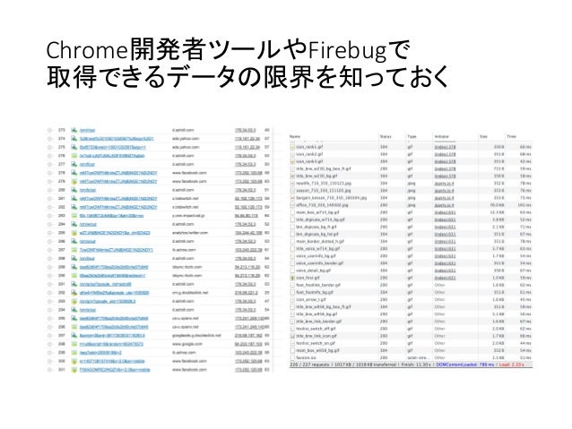Sort by the Size column header

(x=484, y=137)
